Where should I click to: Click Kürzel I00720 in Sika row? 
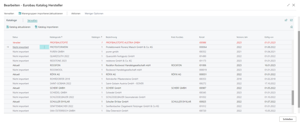[x=203, y=111]
